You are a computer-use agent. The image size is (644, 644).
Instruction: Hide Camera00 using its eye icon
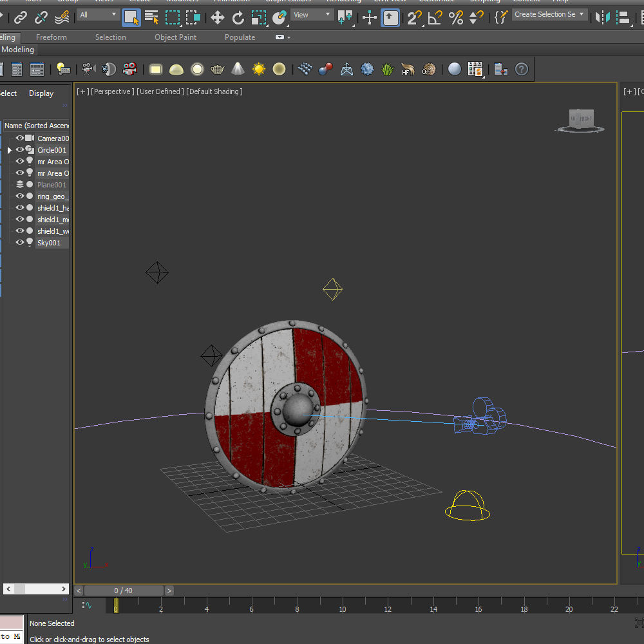20,138
